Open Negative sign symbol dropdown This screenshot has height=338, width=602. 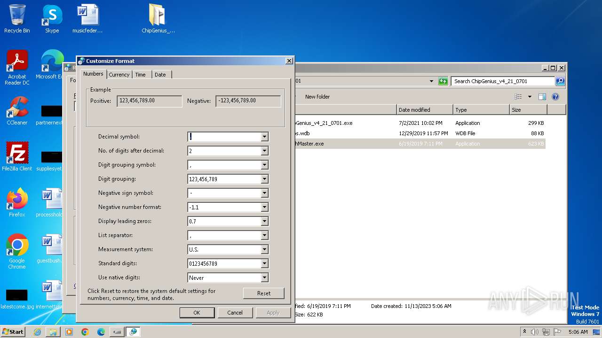264,193
